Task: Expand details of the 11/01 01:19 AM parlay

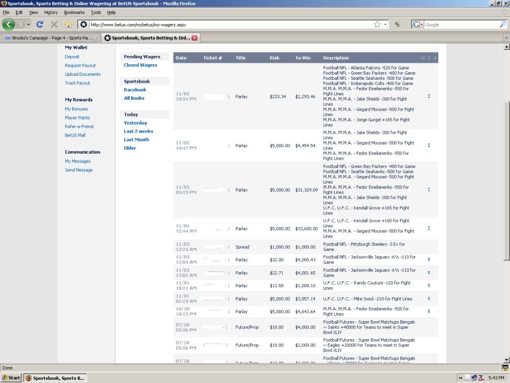Action: coord(429,298)
